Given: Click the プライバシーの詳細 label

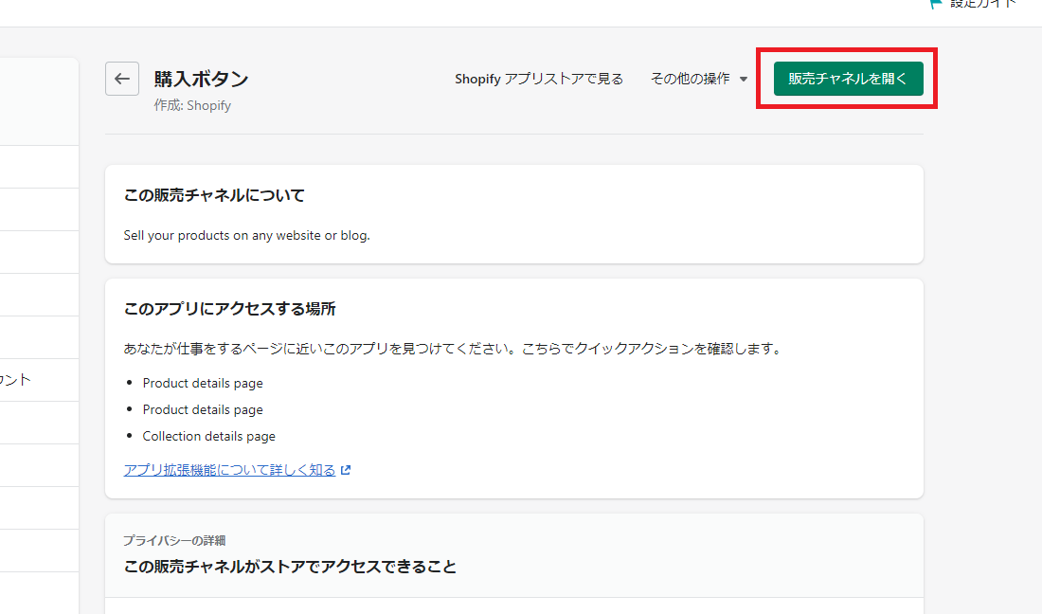Looking at the screenshot, I should click(174, 540).
